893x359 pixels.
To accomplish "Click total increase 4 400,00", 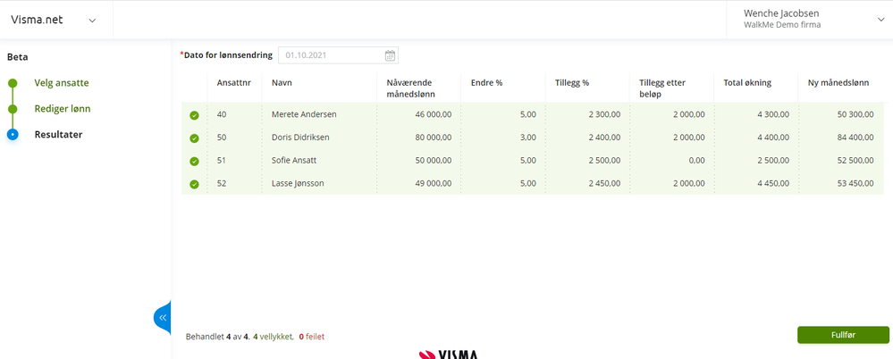I will tap(773, 138).
